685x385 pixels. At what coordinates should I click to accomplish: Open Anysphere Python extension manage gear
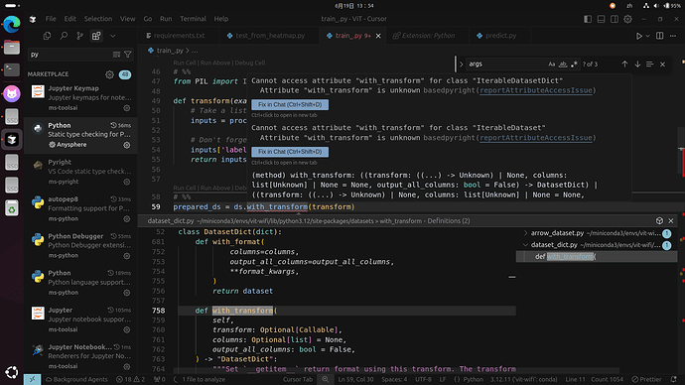coord(127,145)
